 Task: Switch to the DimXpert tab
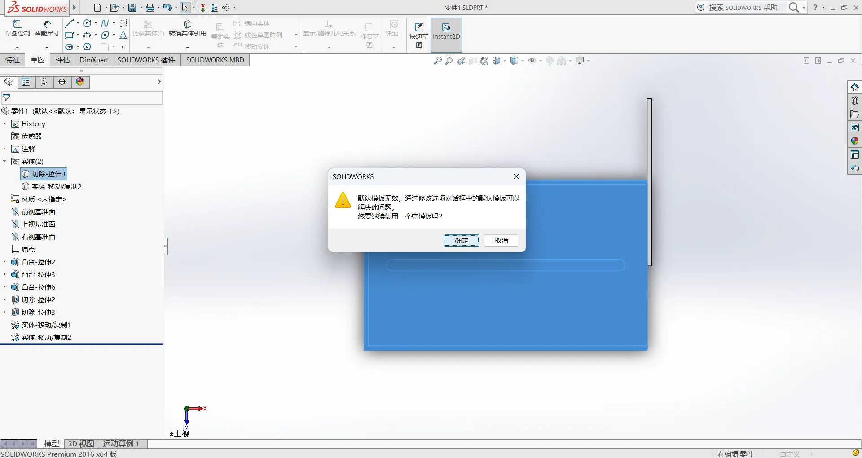(x=94, y=60)
